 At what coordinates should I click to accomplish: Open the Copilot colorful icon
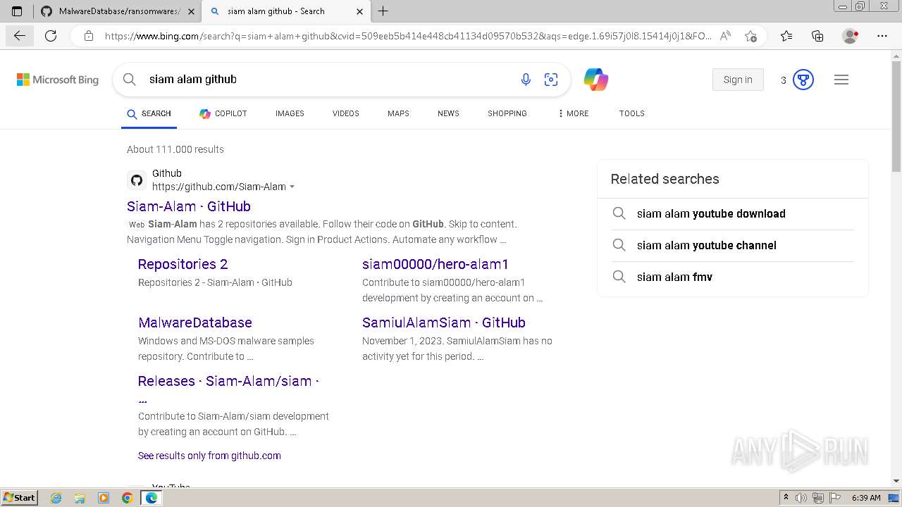pyautogui.click(x=596, y=80)
